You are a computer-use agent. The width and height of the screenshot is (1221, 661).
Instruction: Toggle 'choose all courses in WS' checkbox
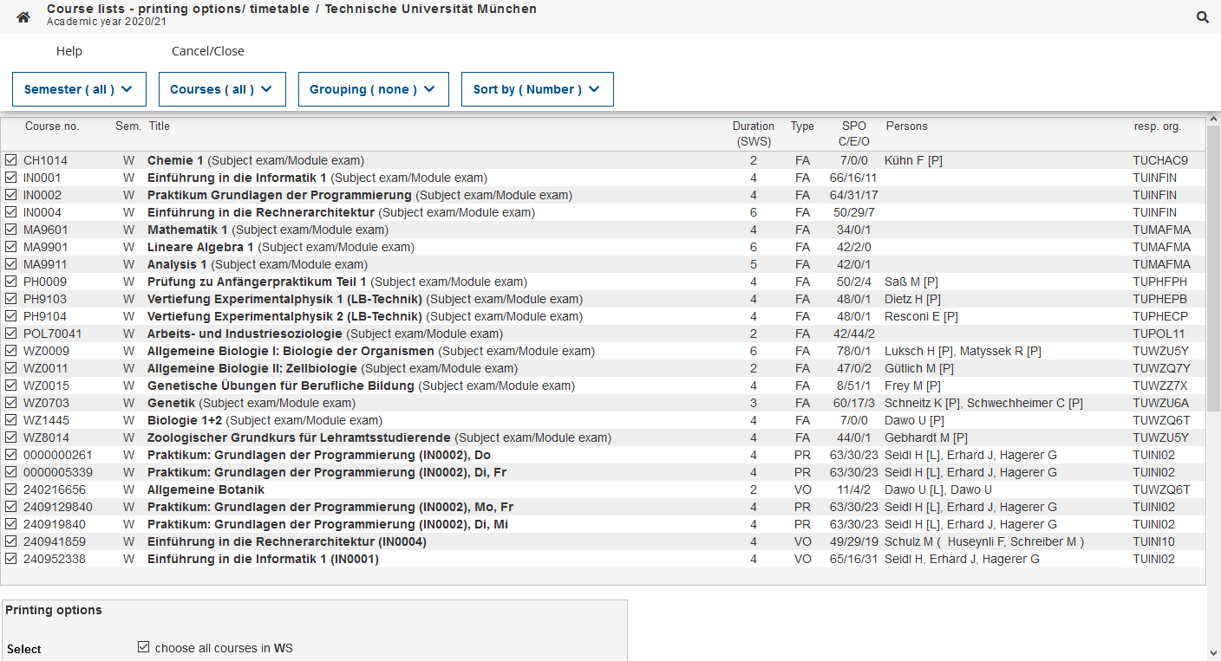pyautogui.click(x=144, y=647)
